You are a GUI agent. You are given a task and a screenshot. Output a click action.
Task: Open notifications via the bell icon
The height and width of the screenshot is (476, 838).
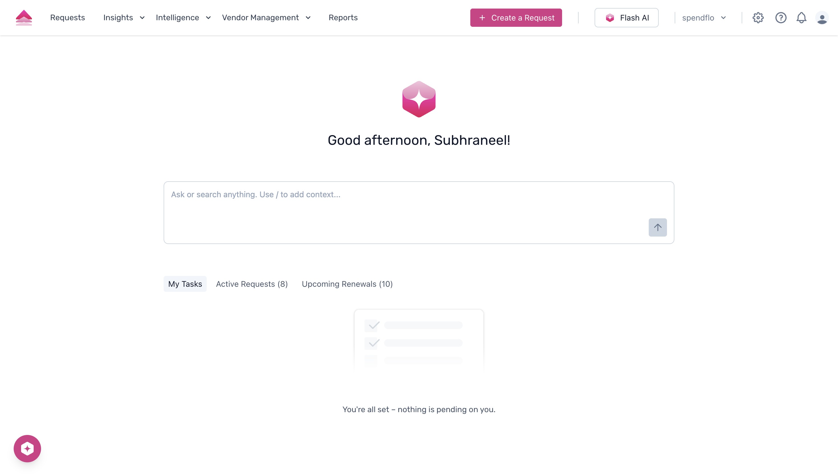coord(802,18)
